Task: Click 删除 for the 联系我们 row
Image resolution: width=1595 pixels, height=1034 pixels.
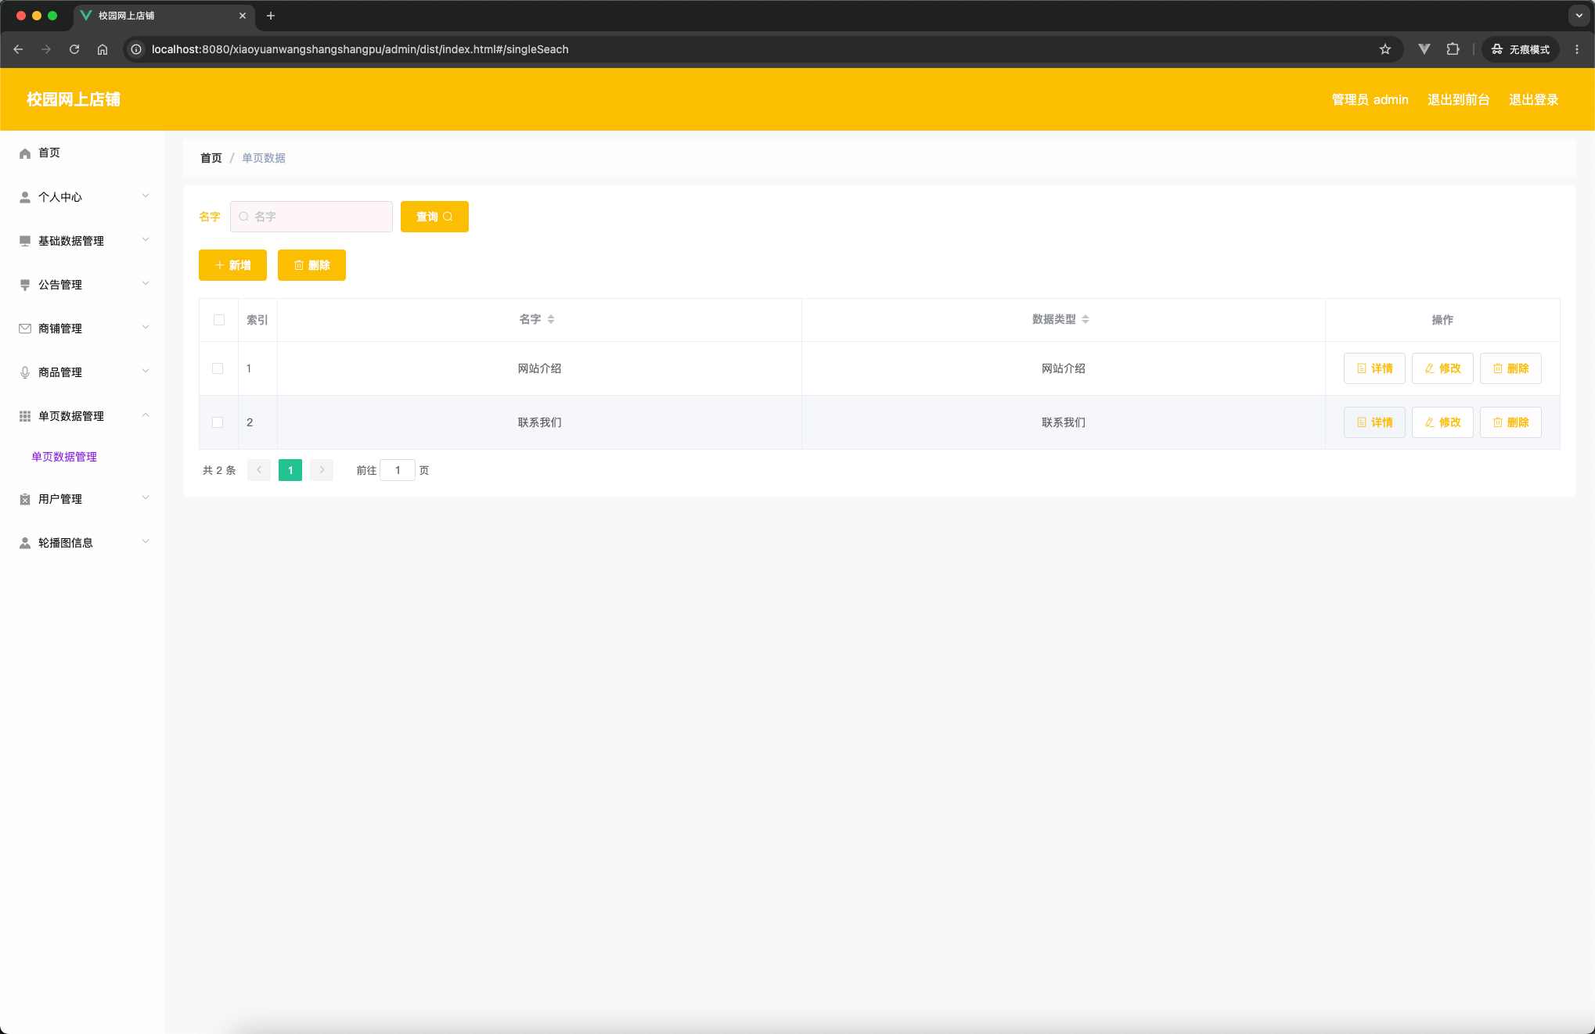Action: pos(1510,422)
